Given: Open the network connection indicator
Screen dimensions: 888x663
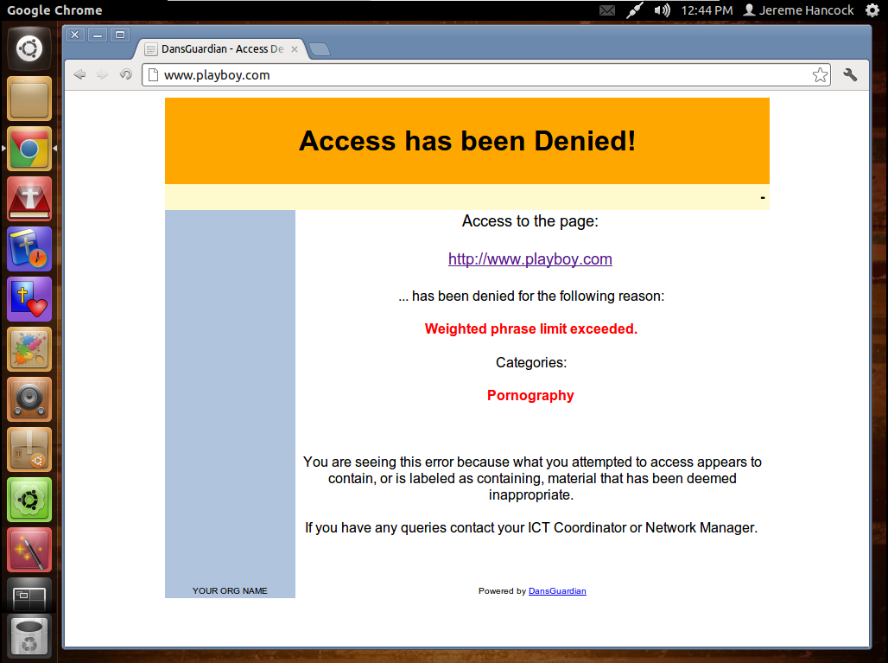Looking at the screenshot, I should [635, 10].
